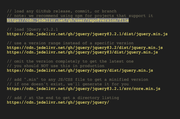Screen dimensions: 180x119
Task: Click the "load jQuery v3.2.1" comment
Action: click(32, 29)
